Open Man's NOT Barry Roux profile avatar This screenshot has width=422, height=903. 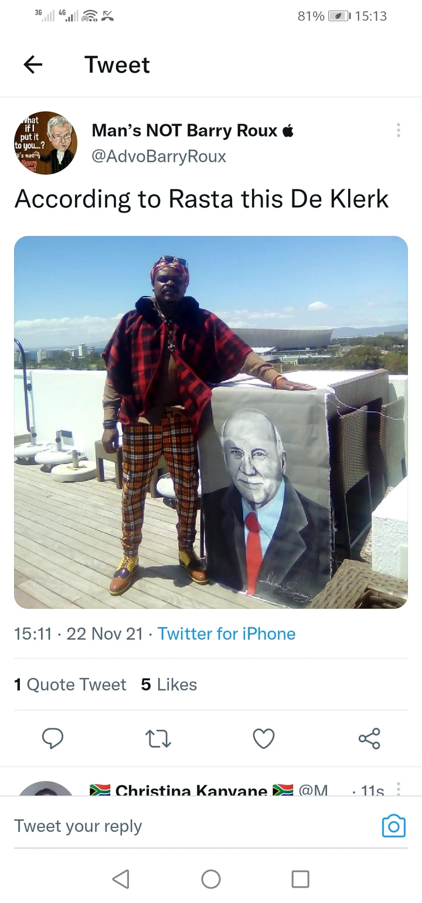point(46,142)
